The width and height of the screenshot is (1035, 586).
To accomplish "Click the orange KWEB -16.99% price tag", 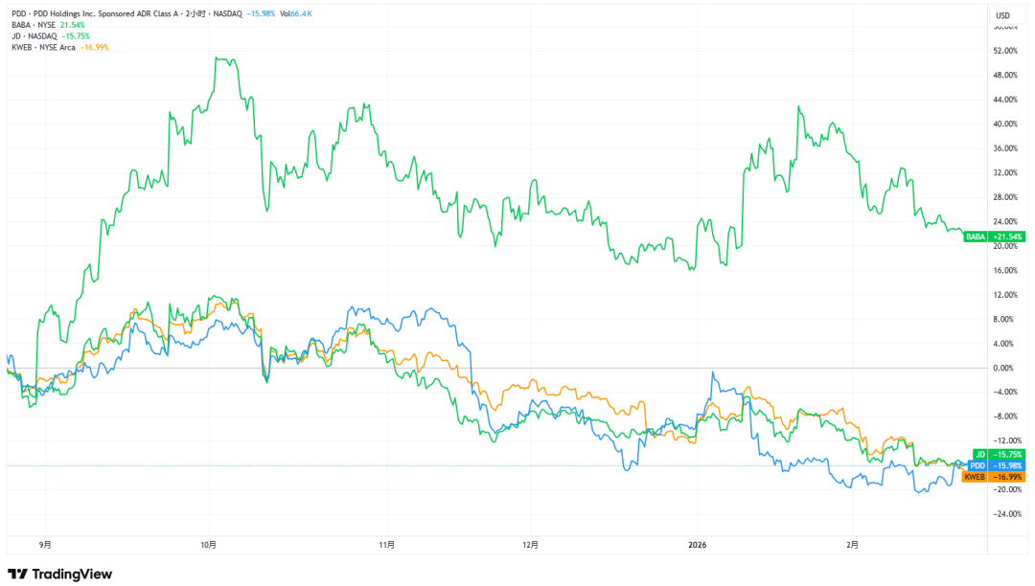I will pos(994,477).
